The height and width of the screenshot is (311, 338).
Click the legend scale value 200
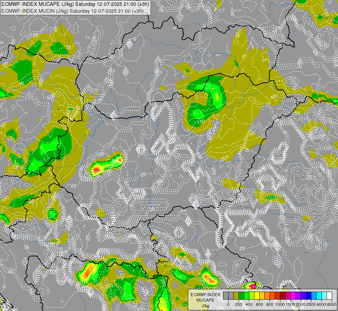pyautogui.click(x=239, y=304)
